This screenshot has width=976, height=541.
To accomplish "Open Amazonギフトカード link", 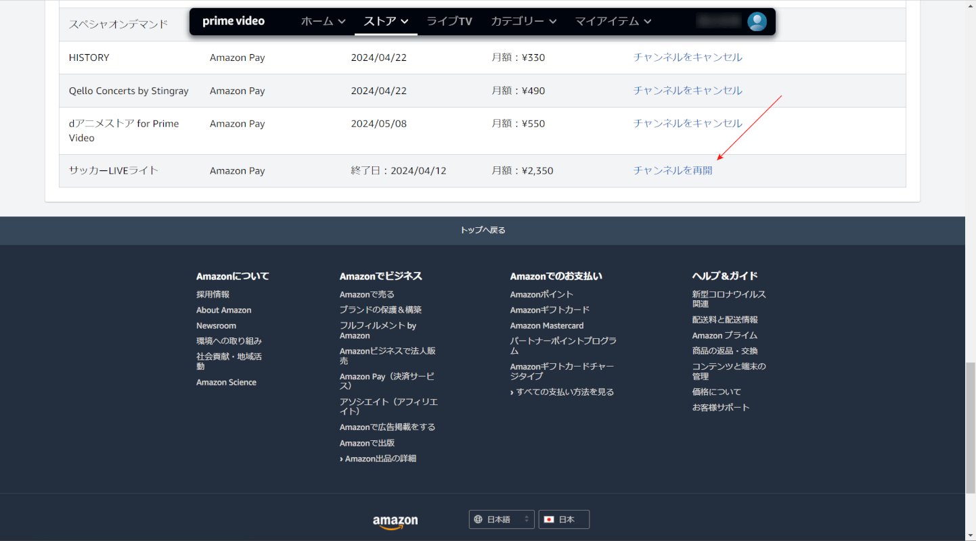I will (550, 310).
